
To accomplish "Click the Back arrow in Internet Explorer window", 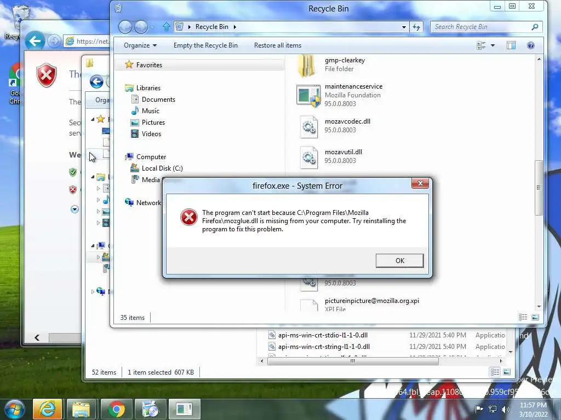I will 35,42.
